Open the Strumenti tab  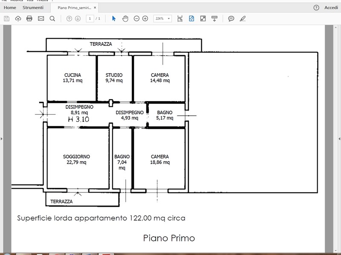33,8
